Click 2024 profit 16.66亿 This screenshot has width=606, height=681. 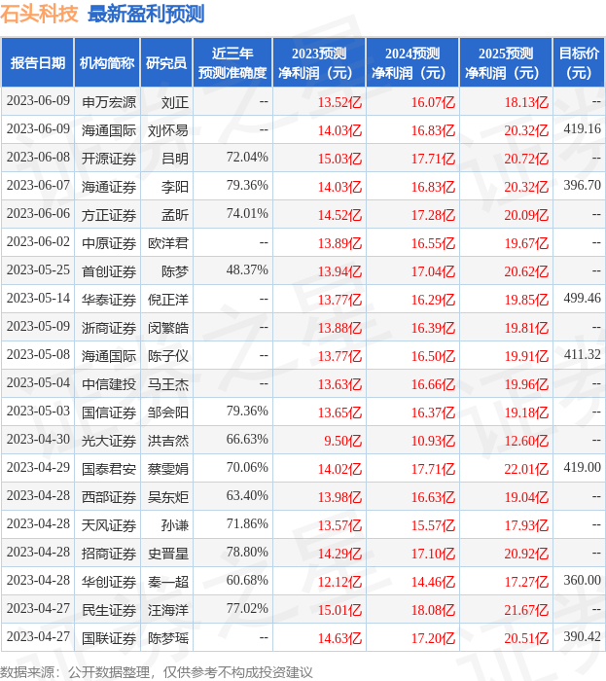433,384
